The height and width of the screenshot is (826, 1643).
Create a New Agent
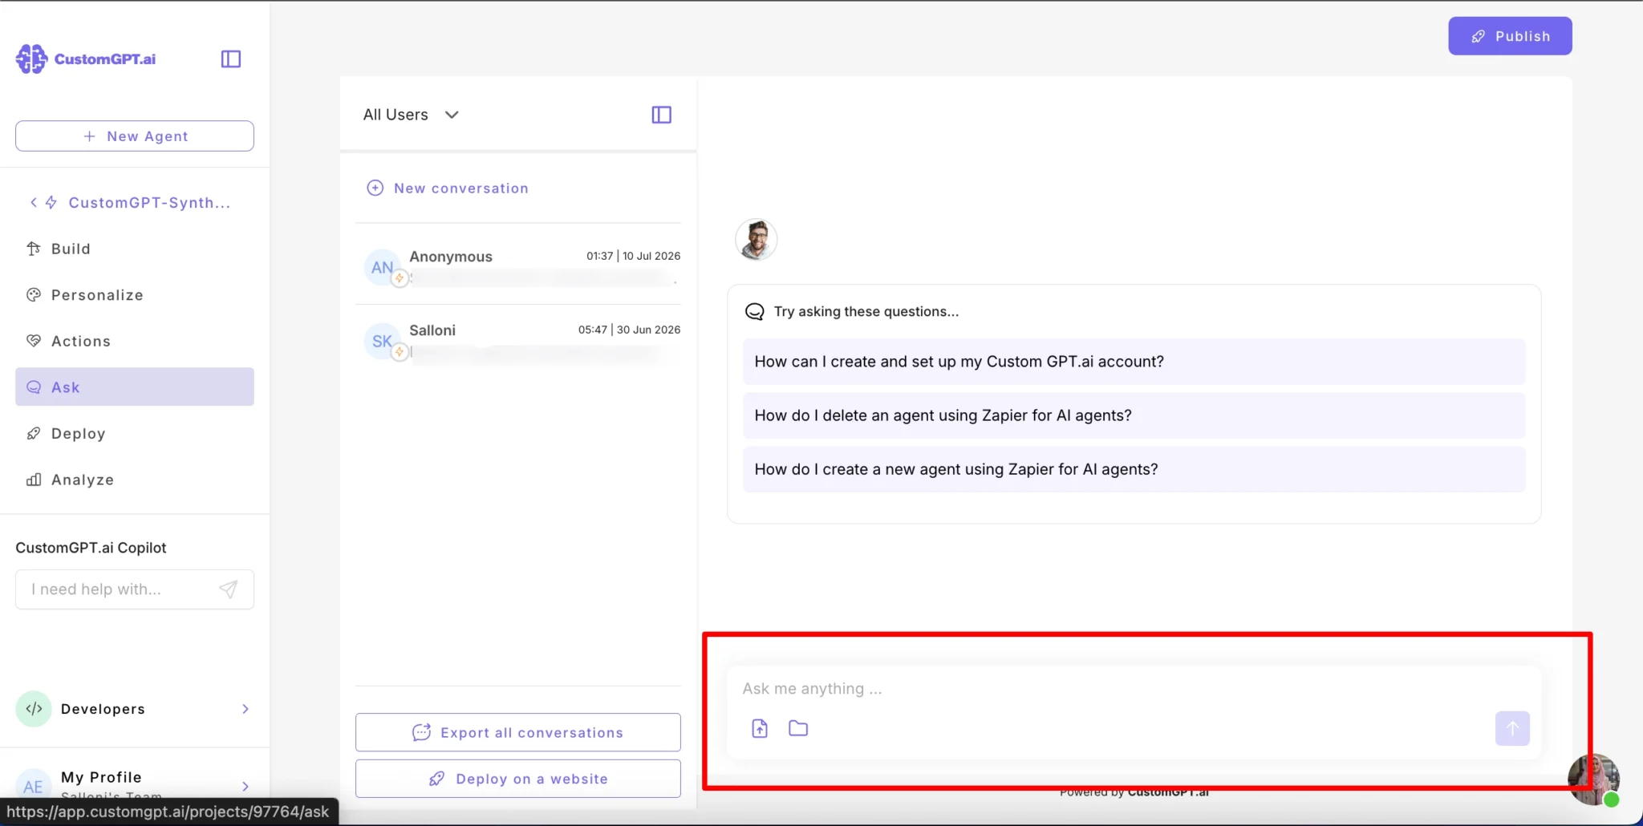[135, 136]
